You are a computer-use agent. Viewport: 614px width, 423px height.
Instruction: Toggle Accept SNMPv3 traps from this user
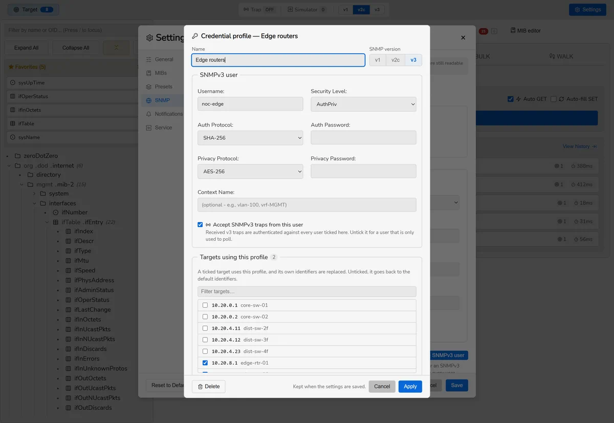click(200, 225)
